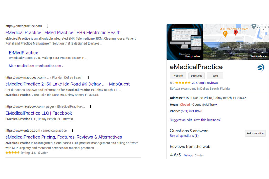The image size is (269, 179).
Task: Open the 22 Google reviews link
Action: pyautogui.click(x=205, y=83)
